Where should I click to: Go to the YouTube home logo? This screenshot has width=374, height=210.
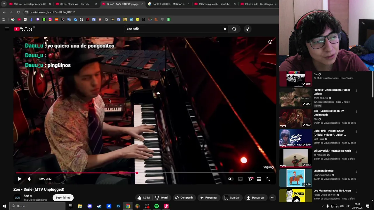23,29
